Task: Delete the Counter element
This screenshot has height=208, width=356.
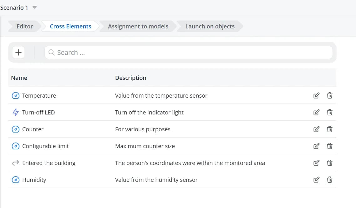Action: (x=330, y=129)
